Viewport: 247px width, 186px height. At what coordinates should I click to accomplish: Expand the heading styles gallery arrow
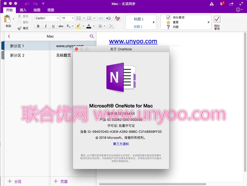coord(154,22)
